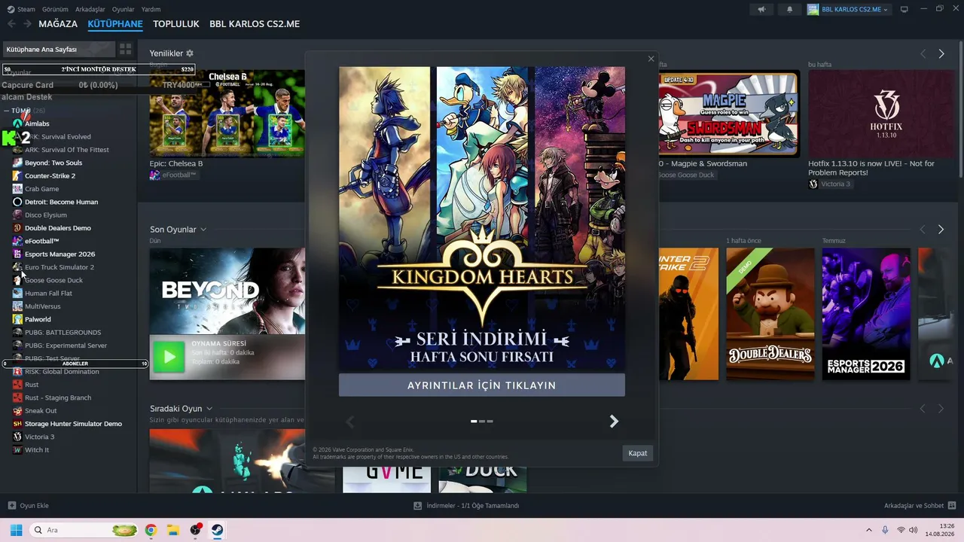The width and height of the screenshot is (964, 542).
Task: Click the Double Dealers Demo game icon
Action: pos(17,228)
